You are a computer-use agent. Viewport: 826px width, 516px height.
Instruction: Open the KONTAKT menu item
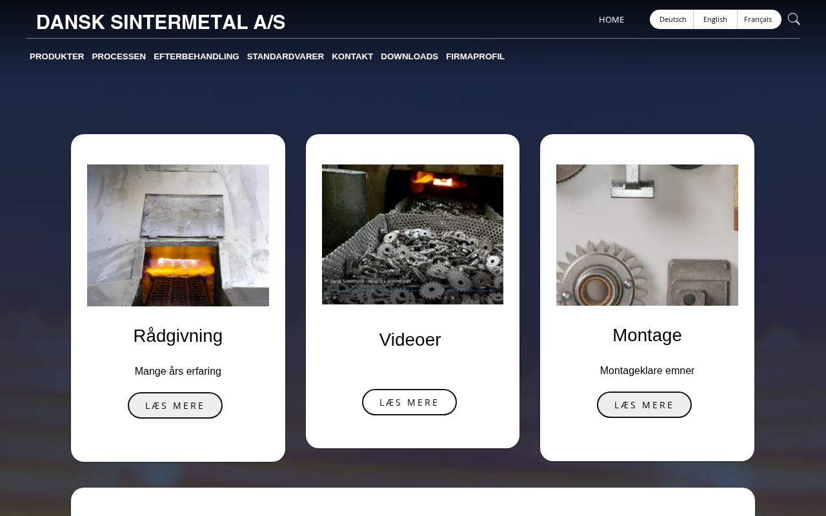pyautogui.click(x=352, y=57)
